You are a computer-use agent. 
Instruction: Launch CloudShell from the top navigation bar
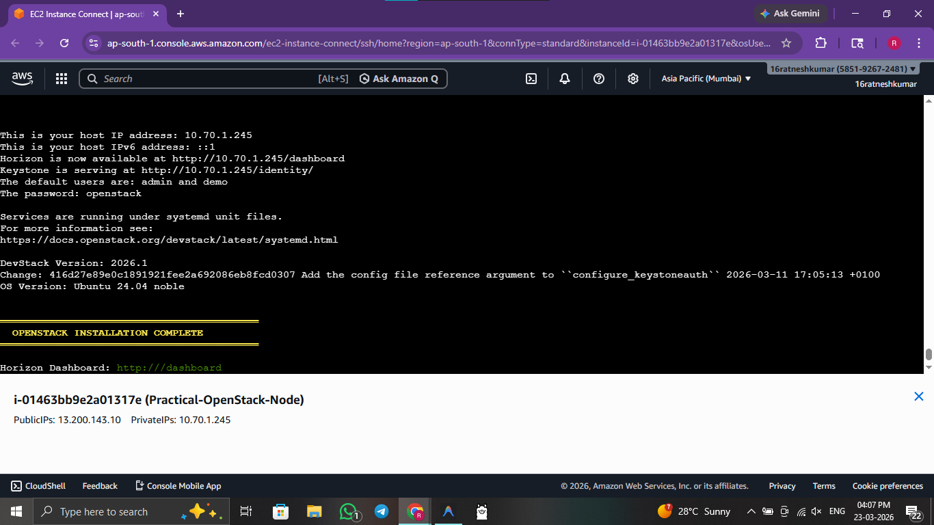click(531, 79)
